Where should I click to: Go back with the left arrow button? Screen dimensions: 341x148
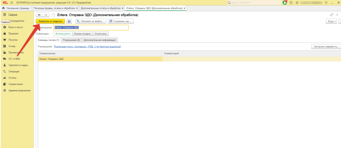pyautogui.click(x=39, y=15)
